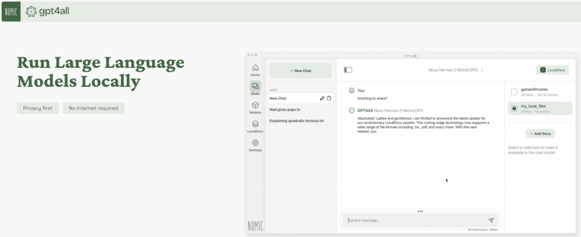Image resolution: width=581 pixels, height=237 pixels.
Task: Click the gpt4all logo in the header
Action: pyautogui.click(x=48, y=12)
